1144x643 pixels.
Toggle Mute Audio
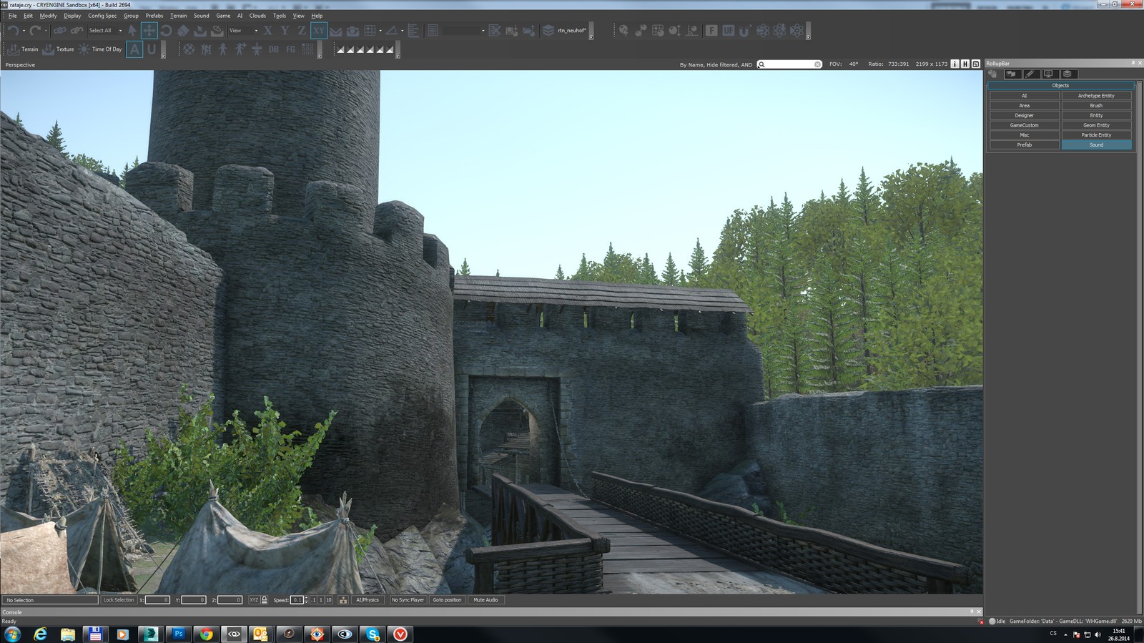tap(486, 600)
